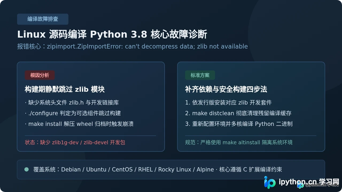The image size is (342, 192).
Task: Click the zipimport.ZipImportError error message line
Action: click(x=133, y=46)
